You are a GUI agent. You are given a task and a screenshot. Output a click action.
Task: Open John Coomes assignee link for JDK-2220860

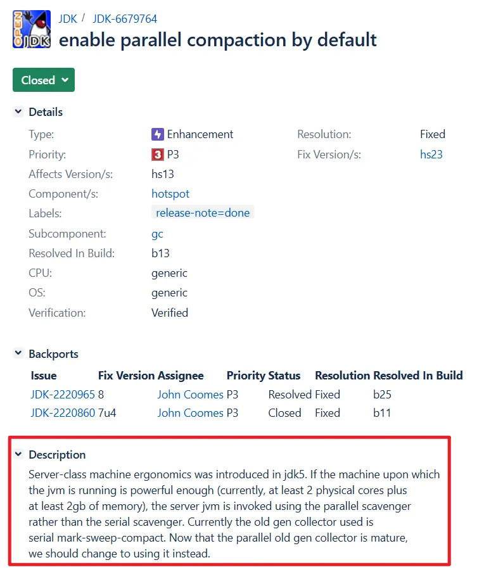pyautogui.click(x=191, y=413)
